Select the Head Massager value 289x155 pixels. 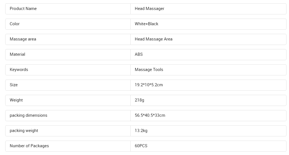[x=150, y=9]
